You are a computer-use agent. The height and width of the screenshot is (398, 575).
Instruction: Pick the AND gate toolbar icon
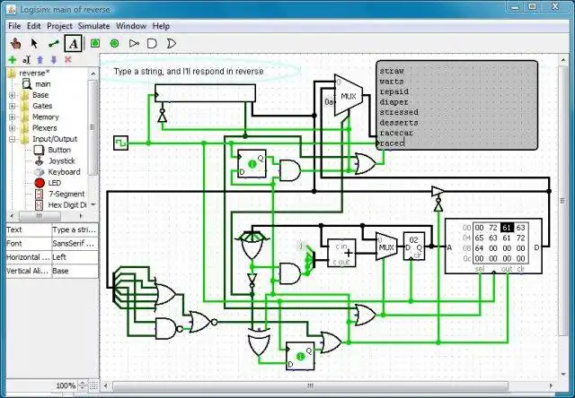(x=152, y=44)
